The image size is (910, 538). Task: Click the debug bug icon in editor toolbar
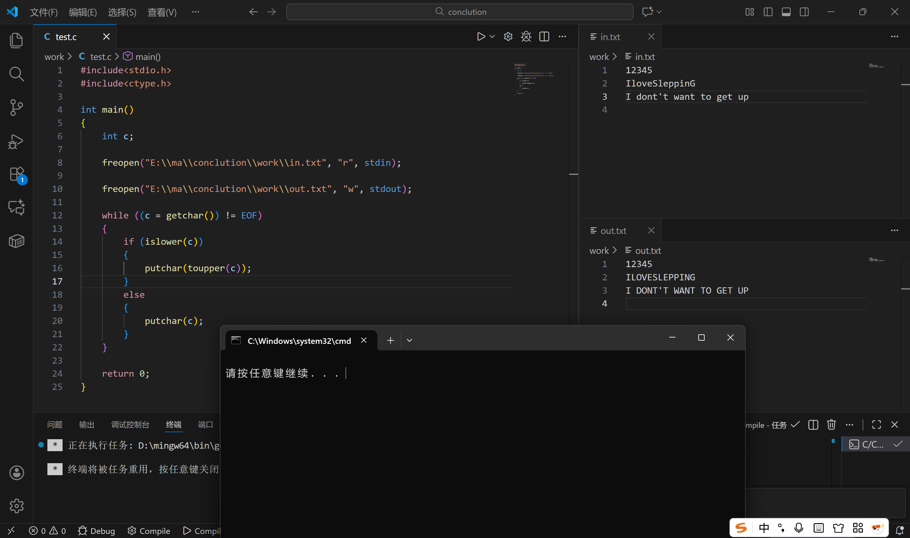[x=526, y=37]
